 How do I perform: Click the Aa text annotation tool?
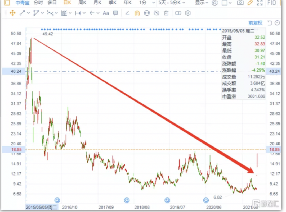click(x=106, y=13)
